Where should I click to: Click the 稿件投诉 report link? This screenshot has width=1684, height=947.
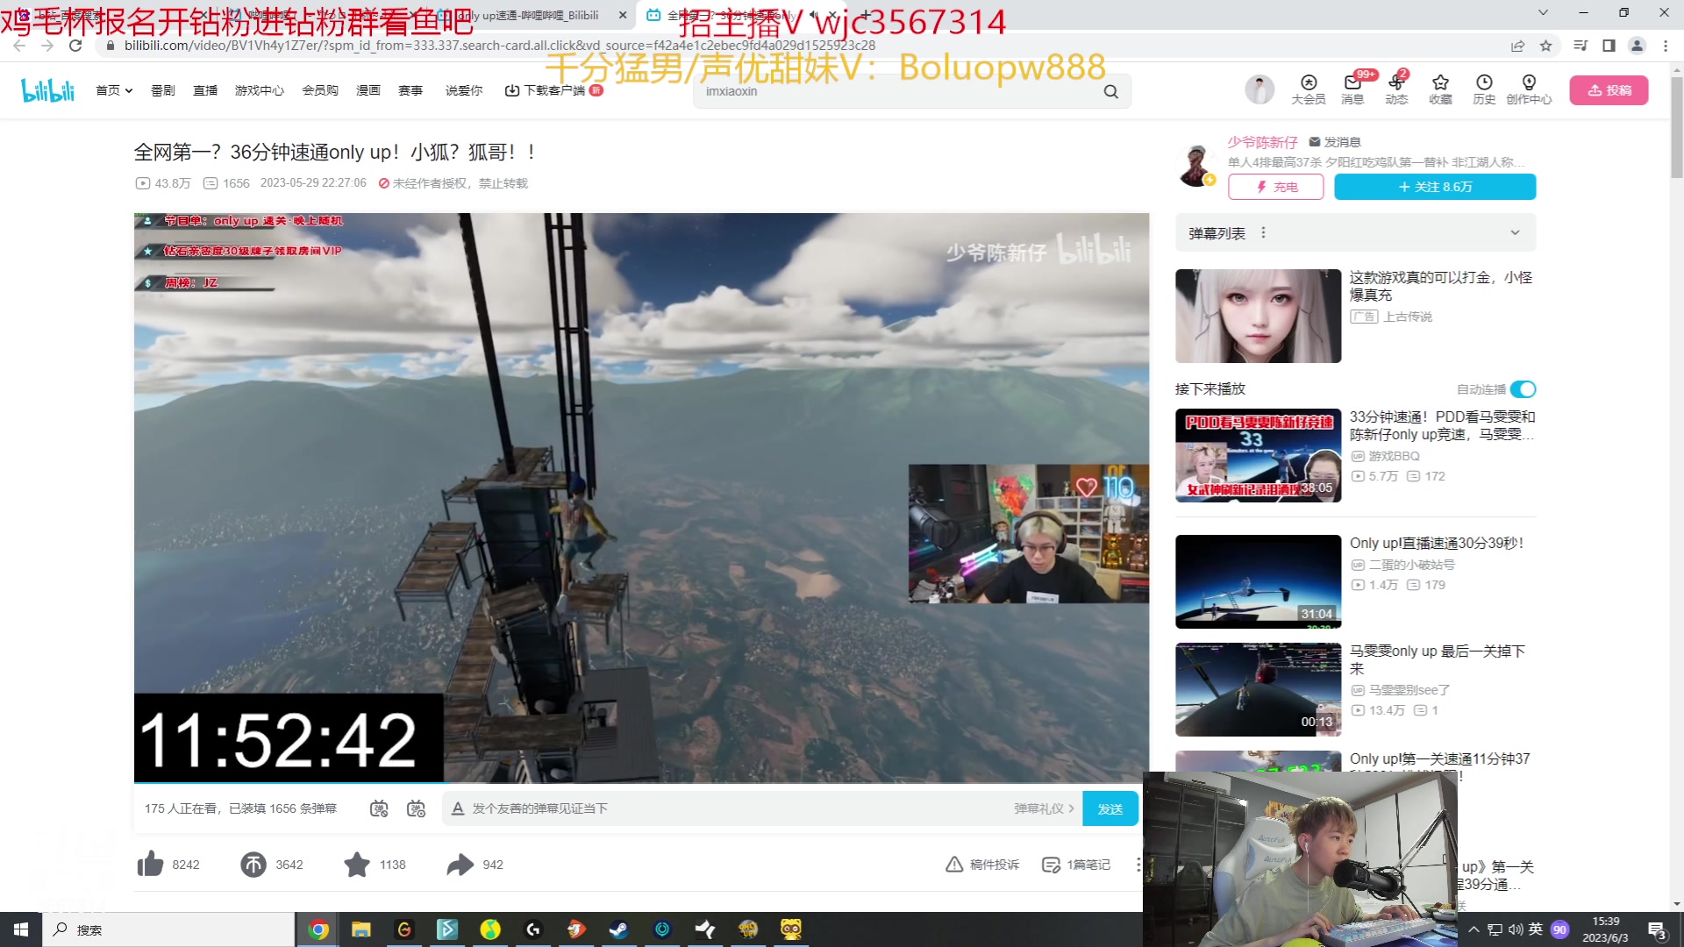click(982, 865)
